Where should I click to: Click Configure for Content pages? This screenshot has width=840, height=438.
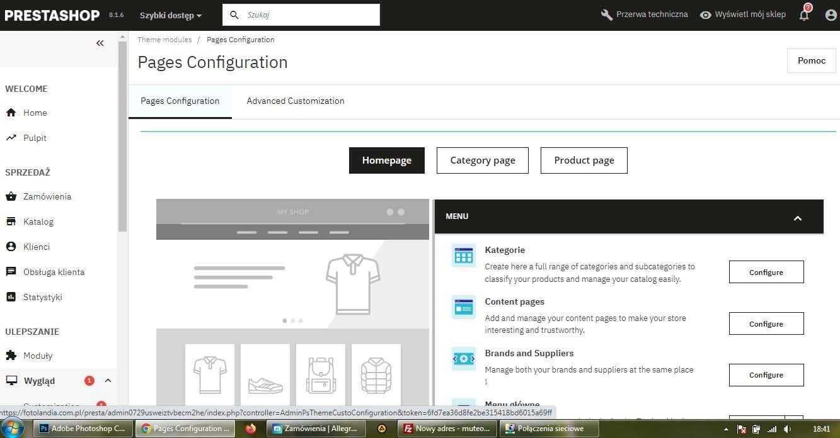[766, 324]
